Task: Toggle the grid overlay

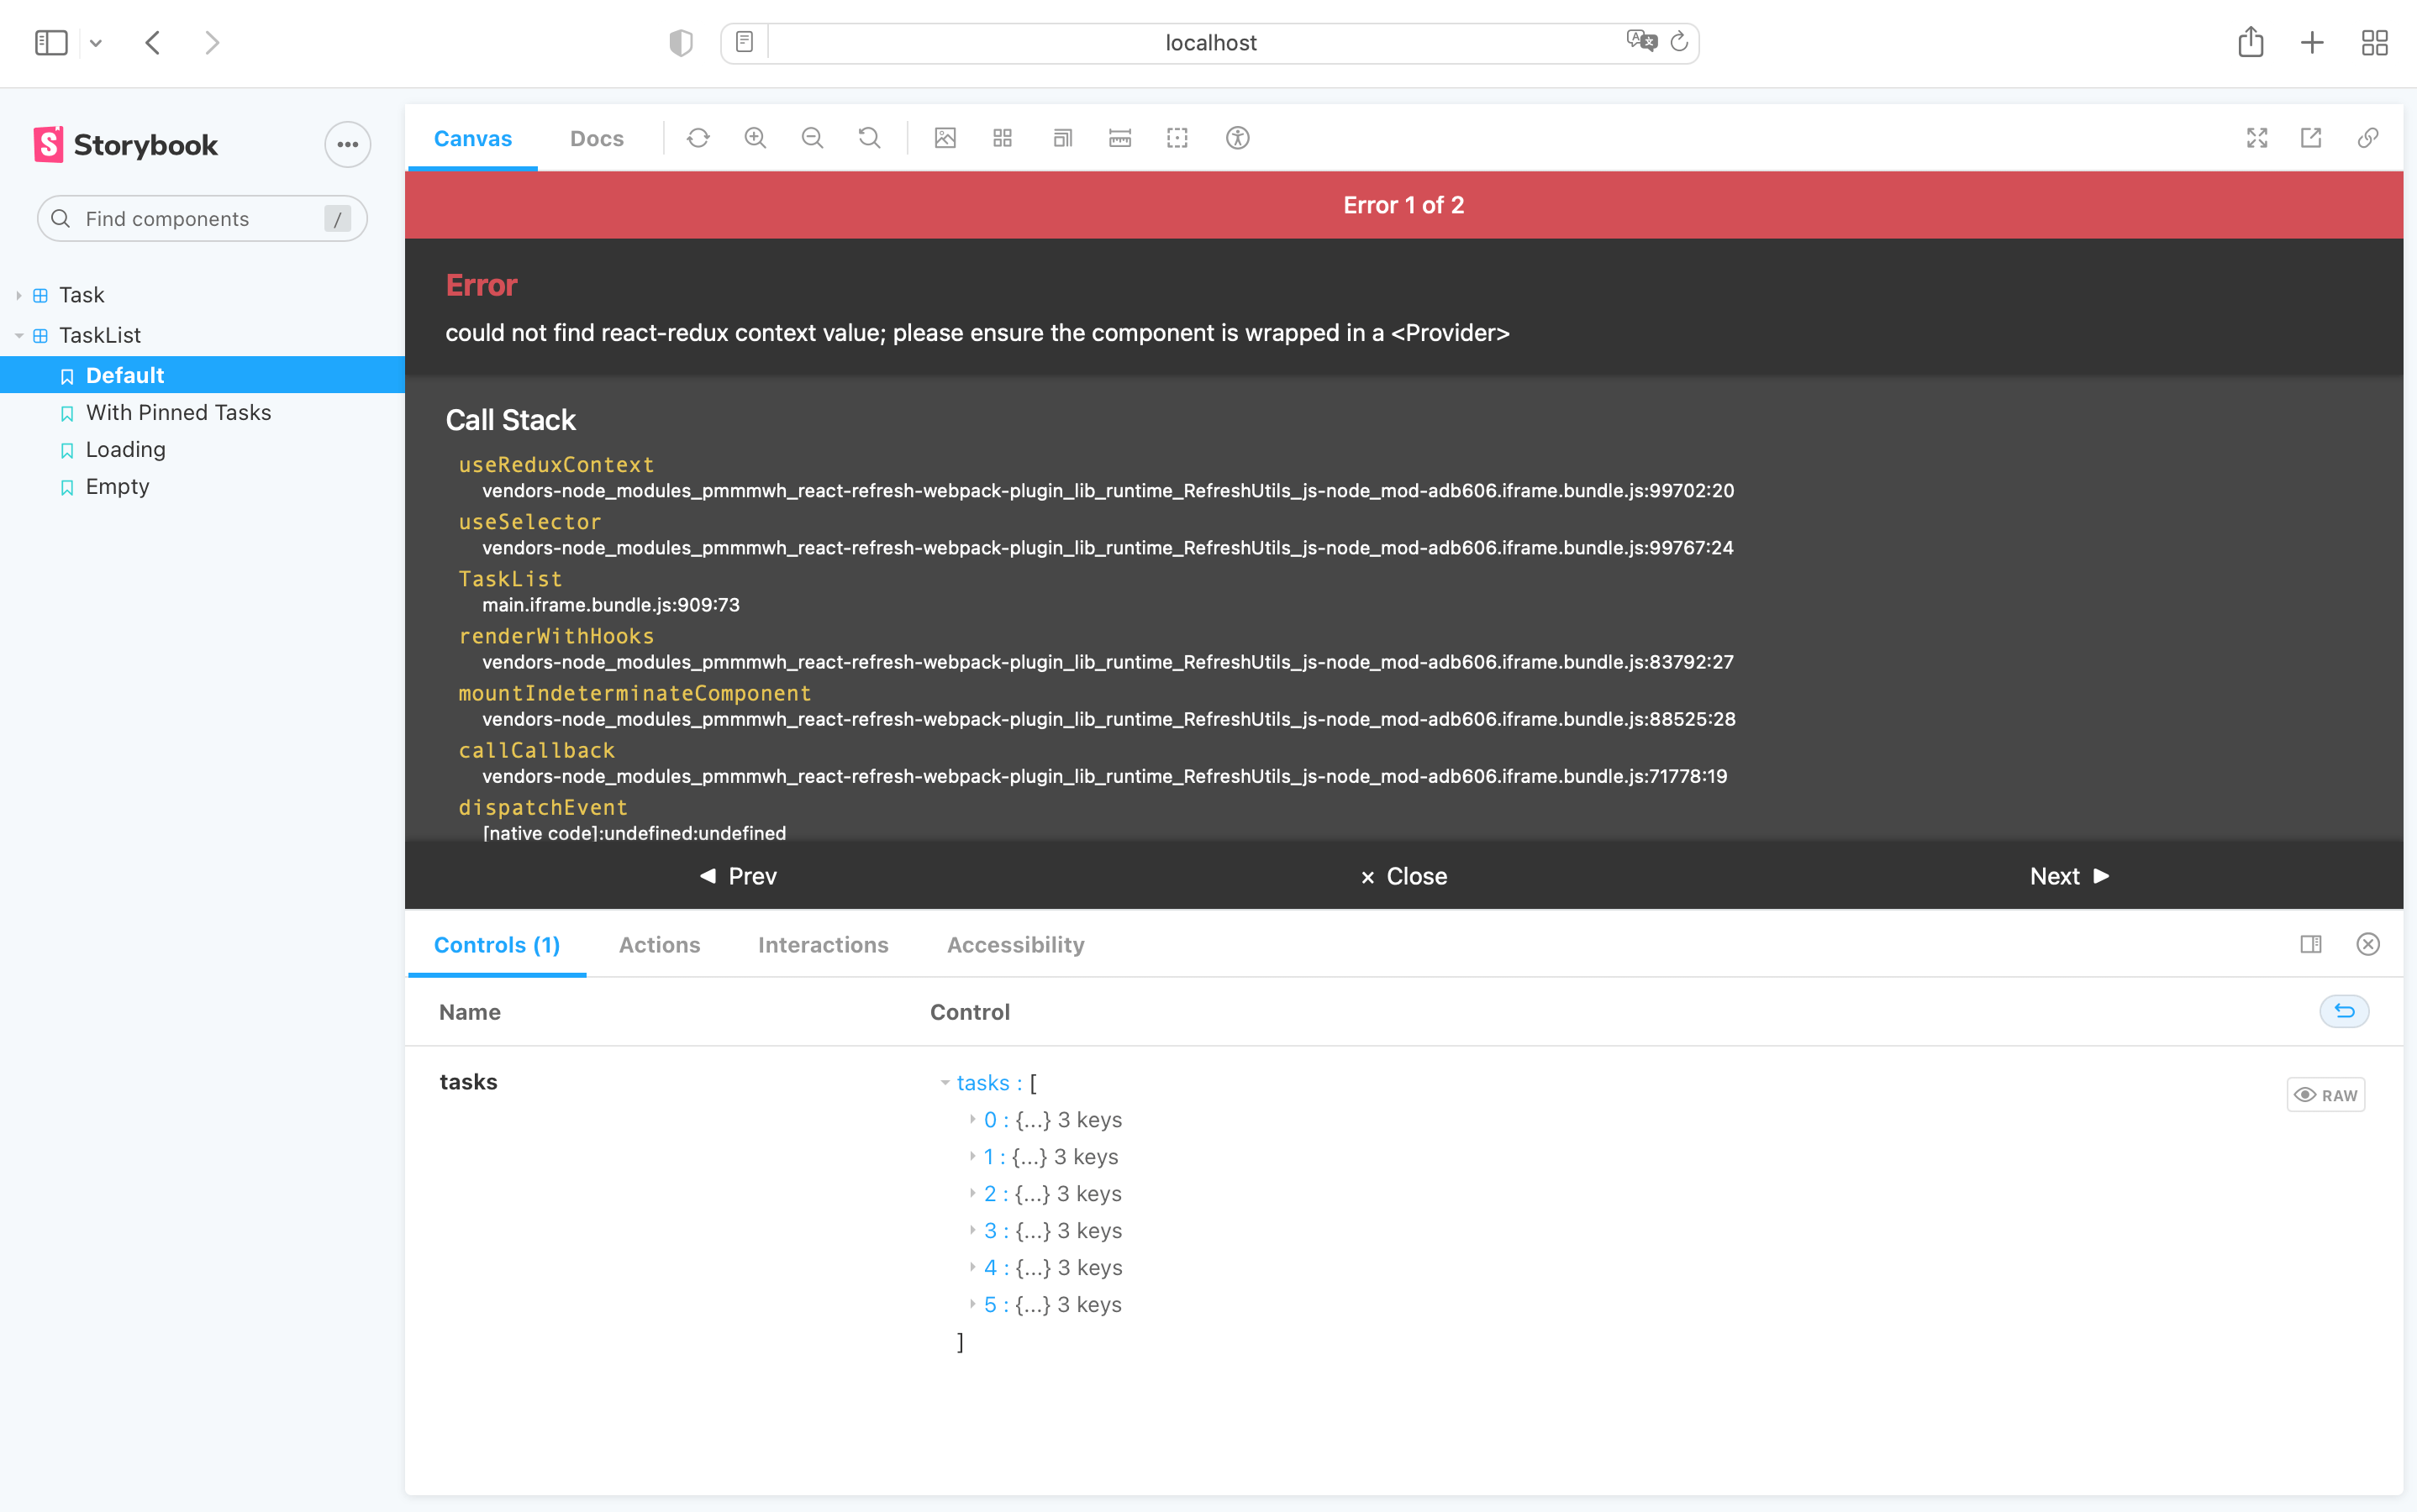Action: [x=1002, y=138]
